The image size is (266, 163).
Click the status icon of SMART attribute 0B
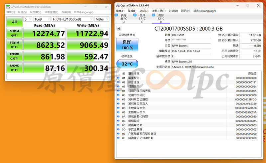click(x=118, y=121)
